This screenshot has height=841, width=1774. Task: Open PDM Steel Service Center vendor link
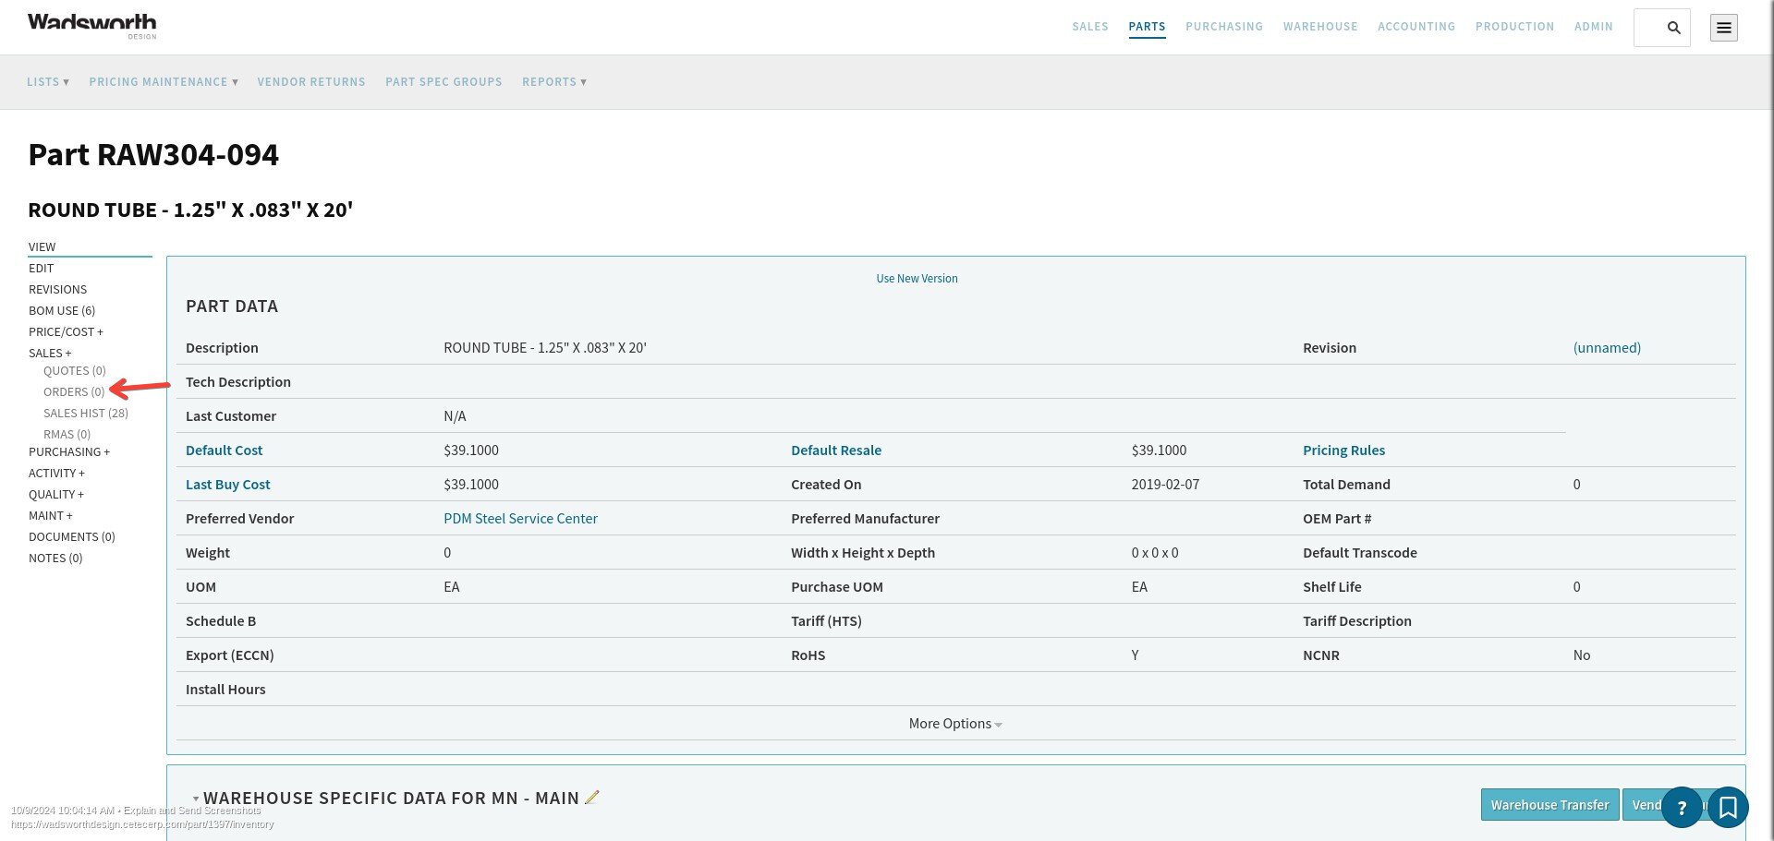[x=520, y=519]
